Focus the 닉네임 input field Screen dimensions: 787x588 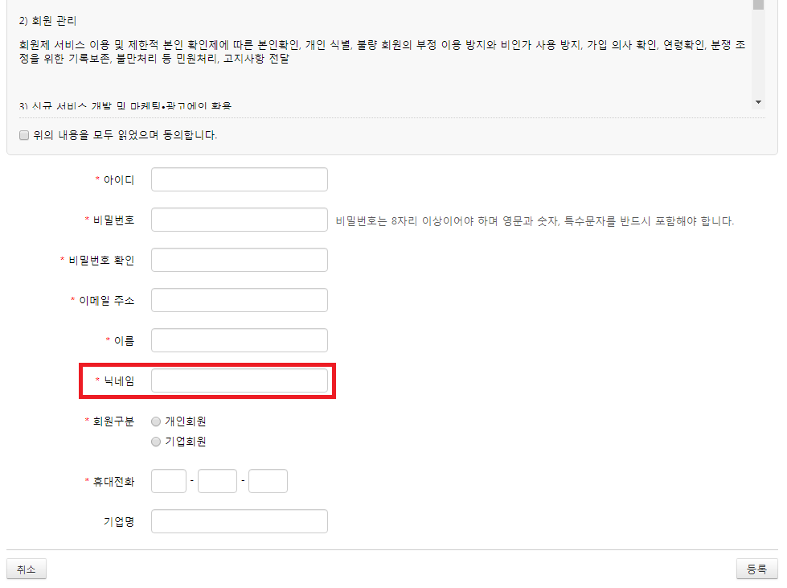click(x=240, y=380)
